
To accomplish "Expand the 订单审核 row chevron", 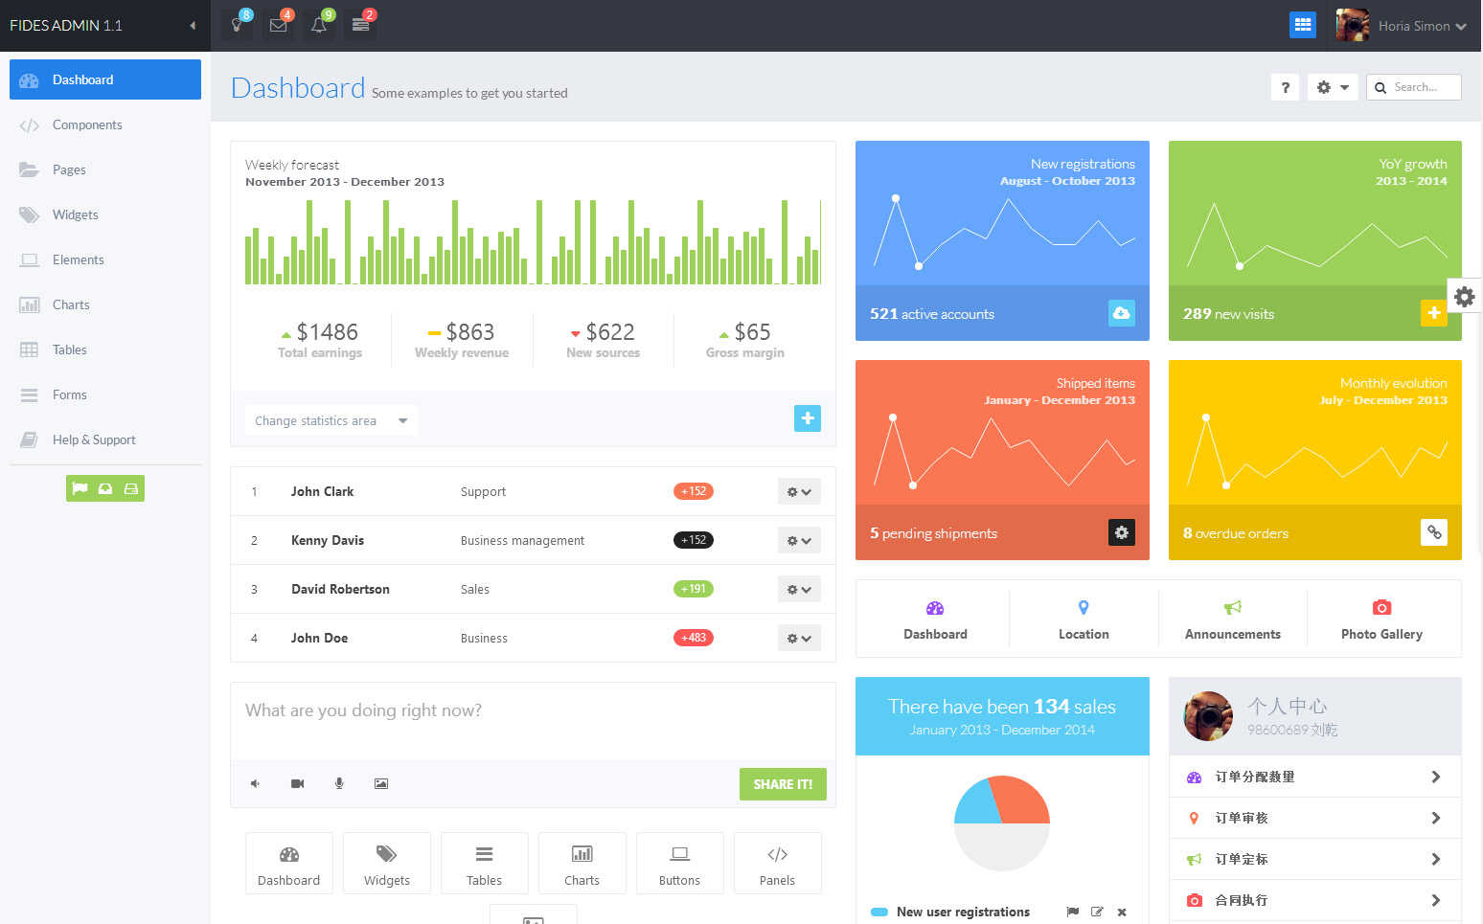I will (1435, 818).
